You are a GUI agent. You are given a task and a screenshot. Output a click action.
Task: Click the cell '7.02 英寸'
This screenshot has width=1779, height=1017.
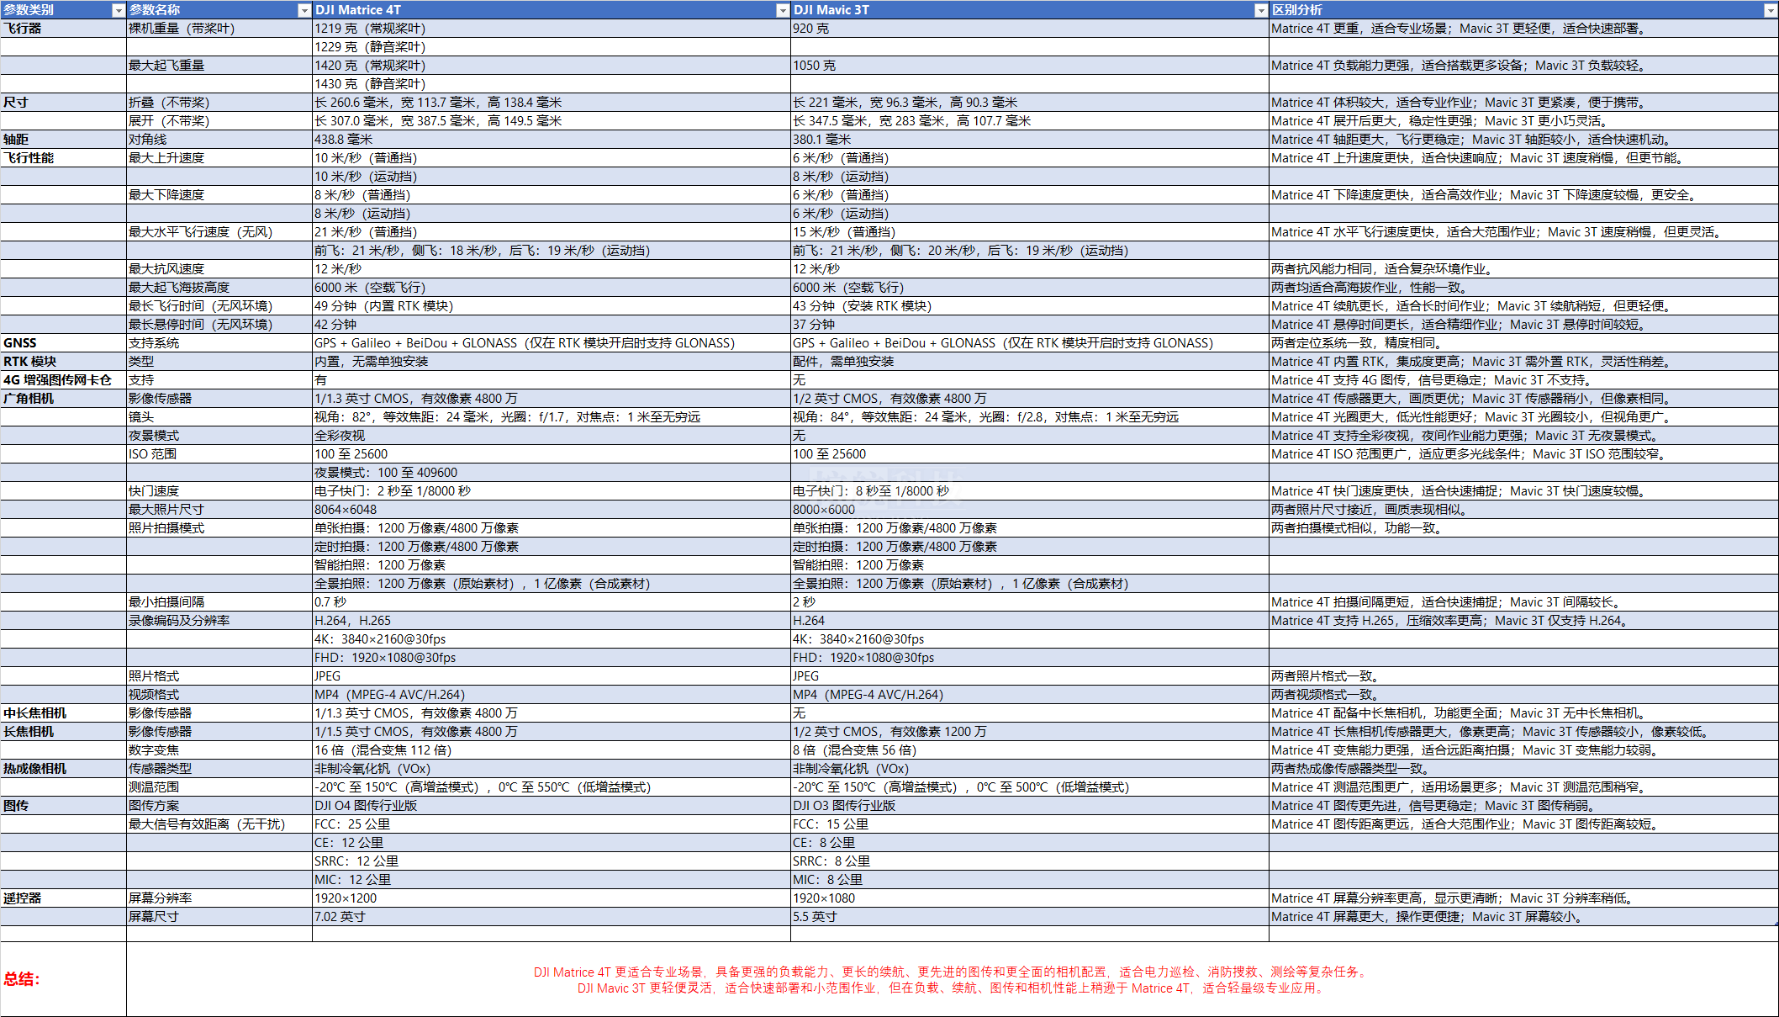(551, 917)
